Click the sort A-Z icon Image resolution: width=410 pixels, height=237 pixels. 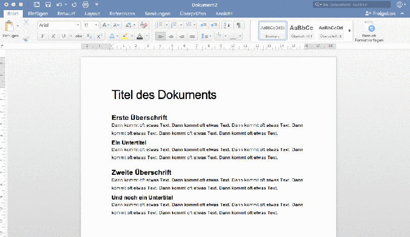pos(226,25)
